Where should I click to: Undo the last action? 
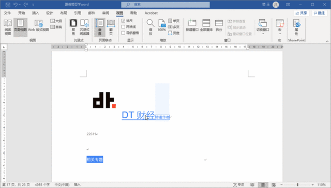(16, 5)
